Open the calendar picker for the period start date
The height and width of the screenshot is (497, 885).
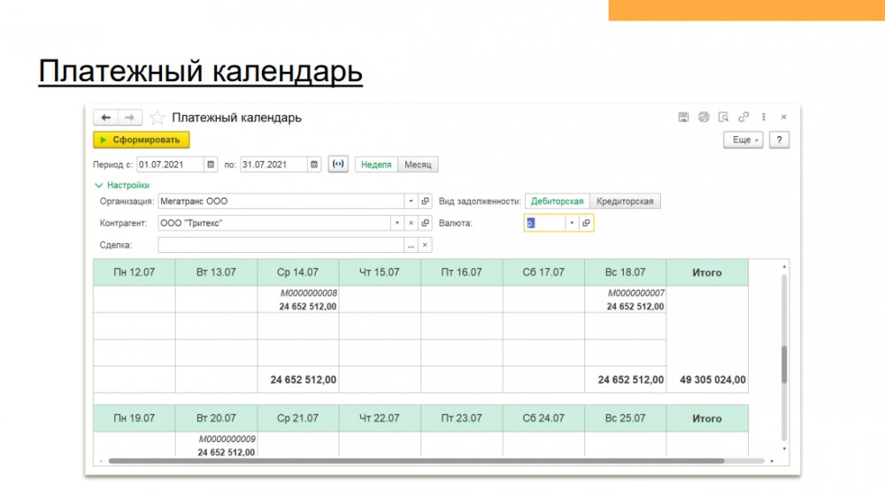pos(211,164)
